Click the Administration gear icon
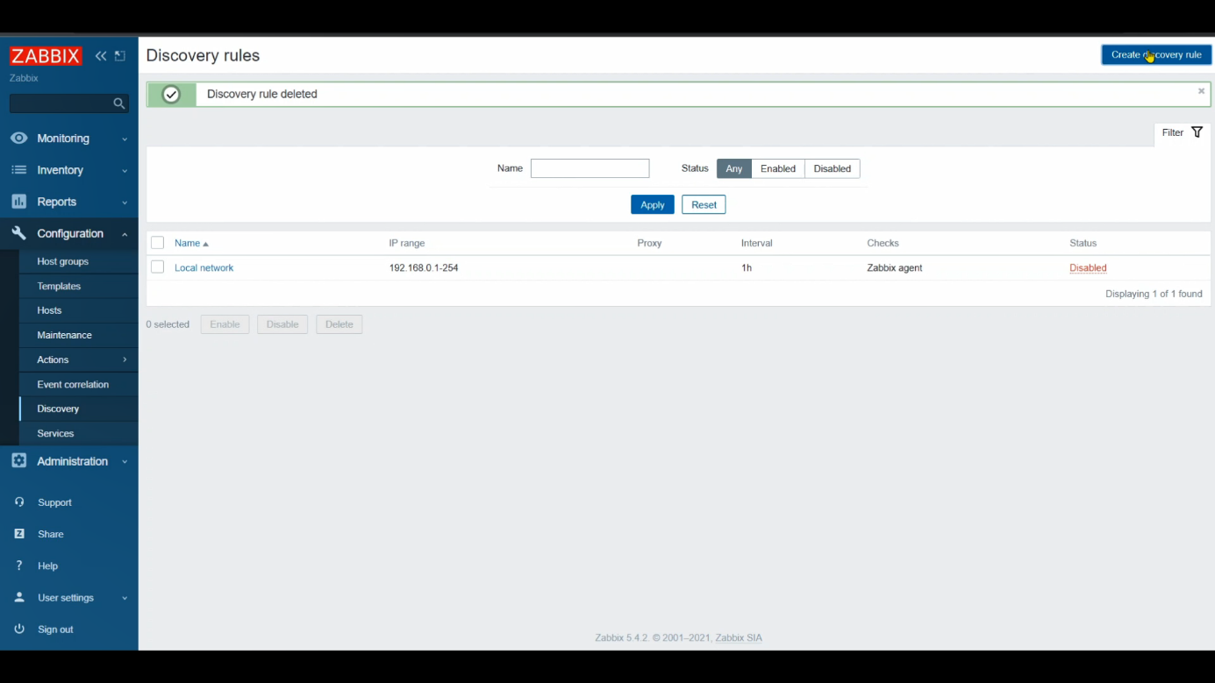The height and width of the screenshot is (683, 1215). pos(18,461)
